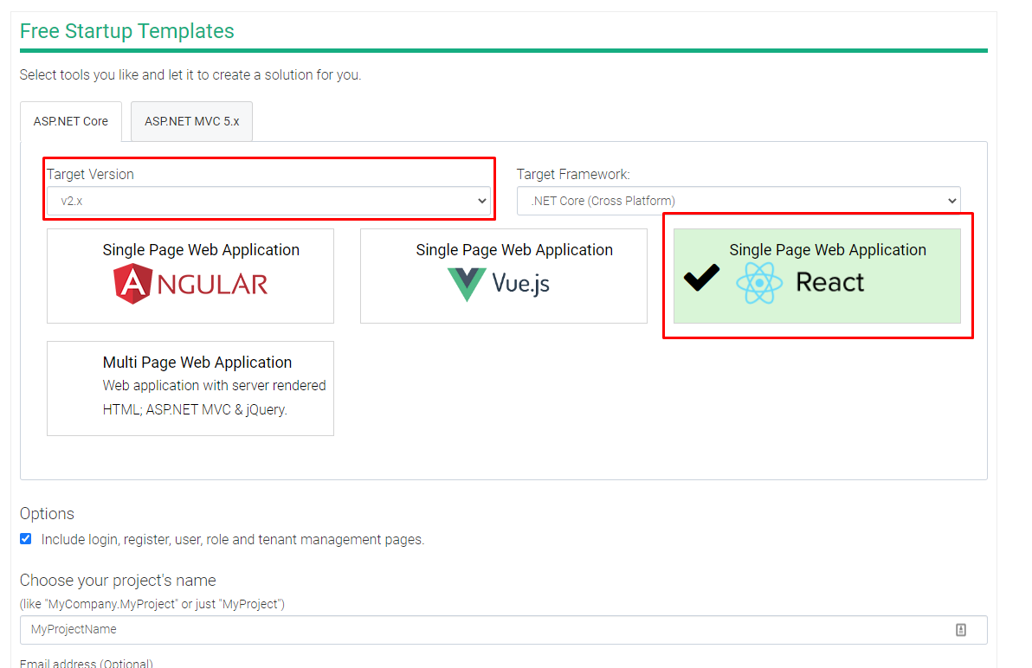Switch to the ASP.NET MVC 5.x tab
Image resolution: width=1032 pixels, height=668 pixels.
191,121
